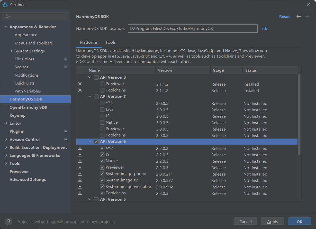Check the eTS 3.0.0.5 checkbox

pos(102,103)
